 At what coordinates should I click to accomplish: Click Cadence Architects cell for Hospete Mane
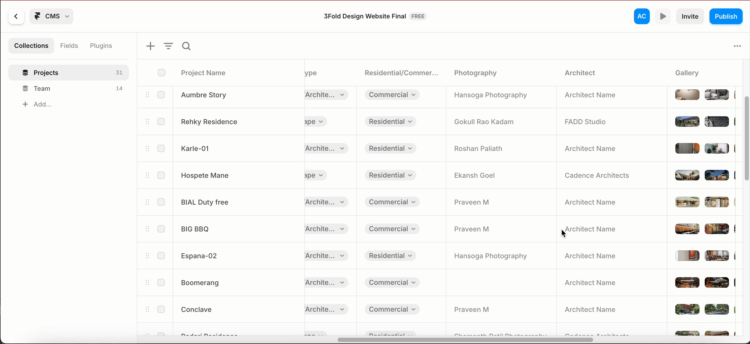point(612,175)
